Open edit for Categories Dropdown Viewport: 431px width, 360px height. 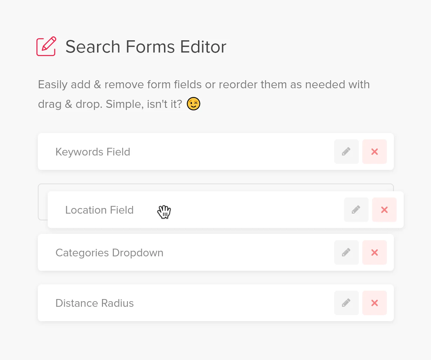(346, 252)
